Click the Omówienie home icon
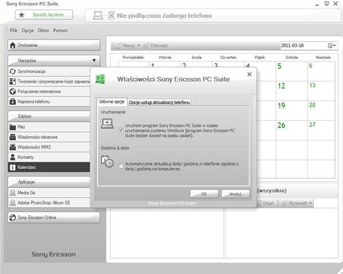343x274 pixels. pyautogui.click(x=13, y=45)
